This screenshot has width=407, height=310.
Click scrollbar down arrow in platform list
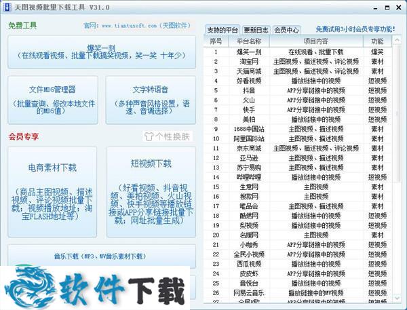(x=397, y=298)
